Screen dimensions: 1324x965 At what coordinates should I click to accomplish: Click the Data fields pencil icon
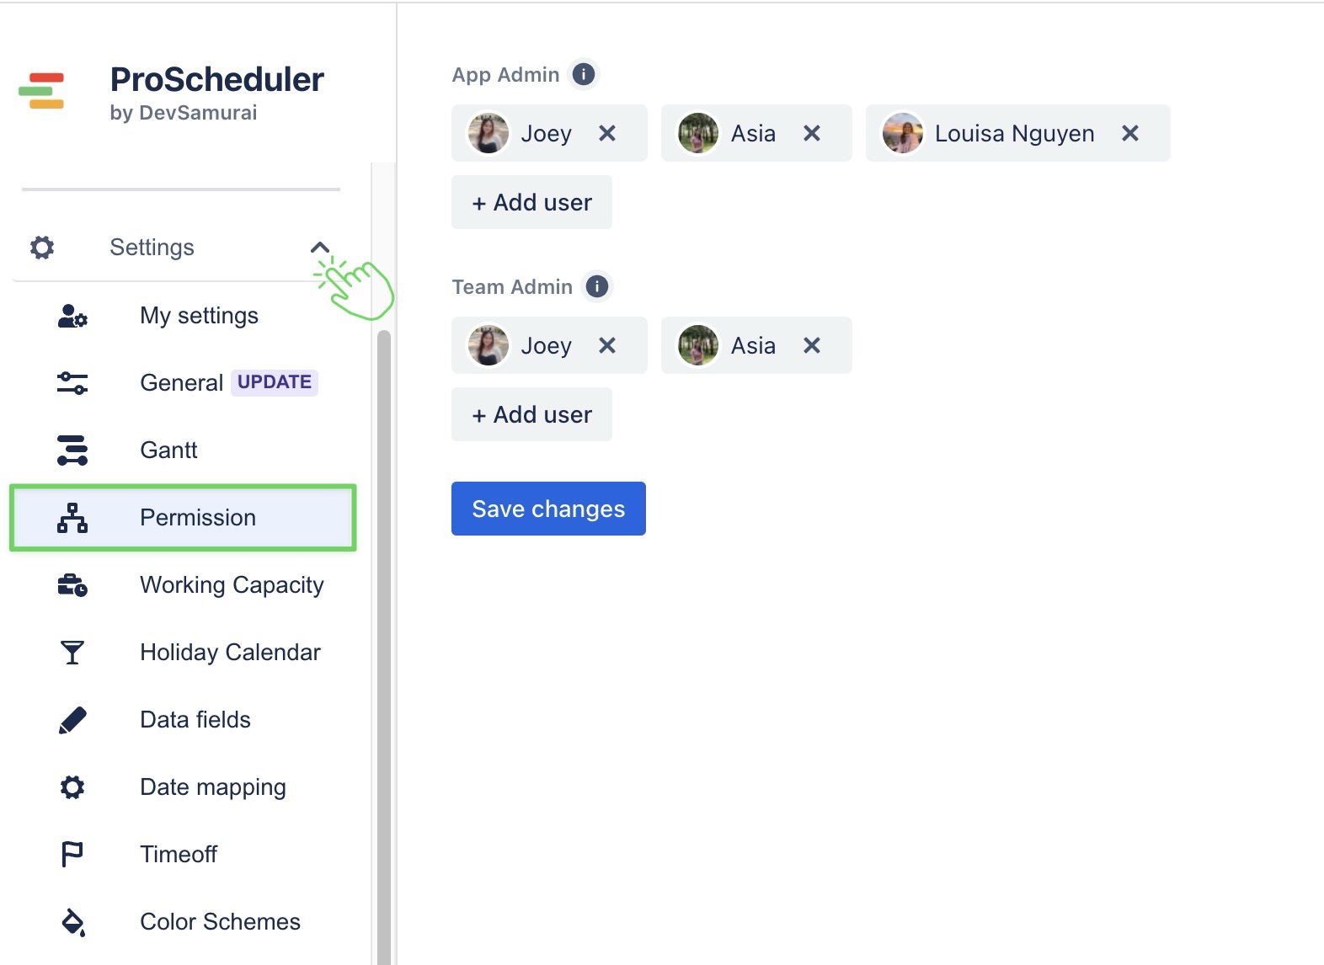[x=72, y=720]
